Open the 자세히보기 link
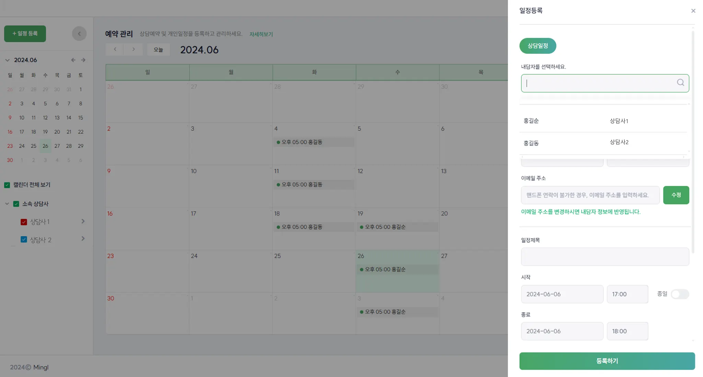The width and height of the screenshot is (703, 377). (x=261, y=34)
